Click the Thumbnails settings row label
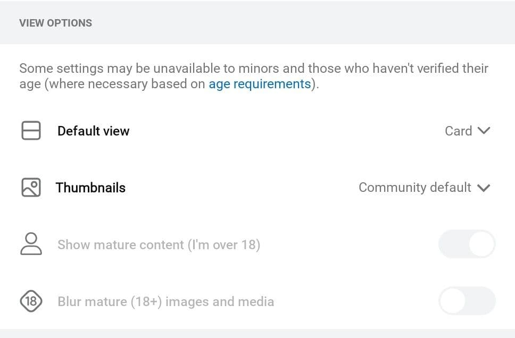 [x=90, y=188]
